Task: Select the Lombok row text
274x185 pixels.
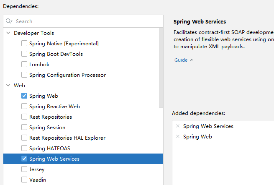Action: point(39,65)
